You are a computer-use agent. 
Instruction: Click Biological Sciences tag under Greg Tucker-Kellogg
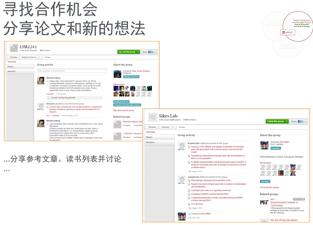click(131, 77)
